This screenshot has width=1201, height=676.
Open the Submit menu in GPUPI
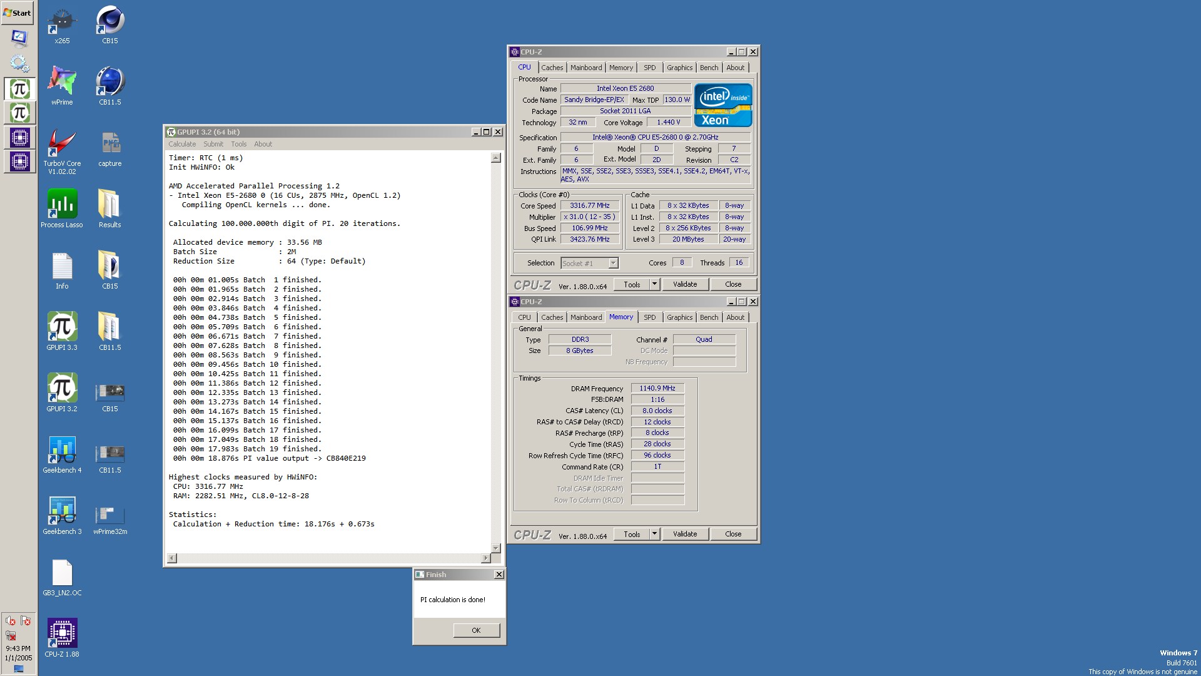(213, 144)
